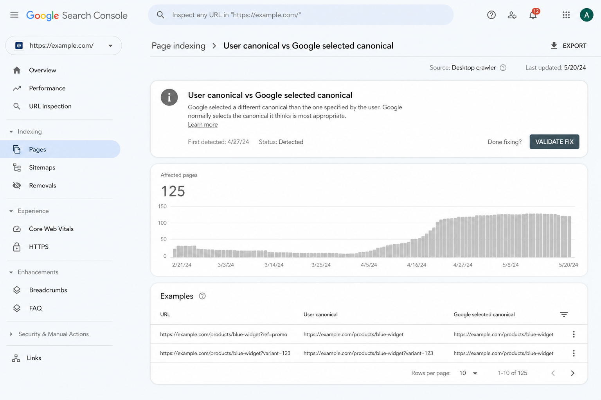Open the FAQ enhancement report

coord(35,308)
